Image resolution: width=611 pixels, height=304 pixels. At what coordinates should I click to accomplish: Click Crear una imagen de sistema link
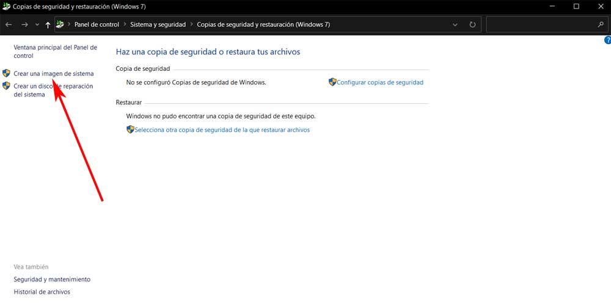54,74
